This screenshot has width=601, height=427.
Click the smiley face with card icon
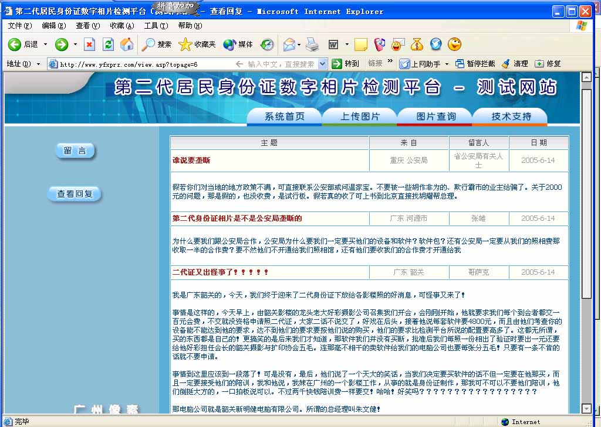coord(399,45)
